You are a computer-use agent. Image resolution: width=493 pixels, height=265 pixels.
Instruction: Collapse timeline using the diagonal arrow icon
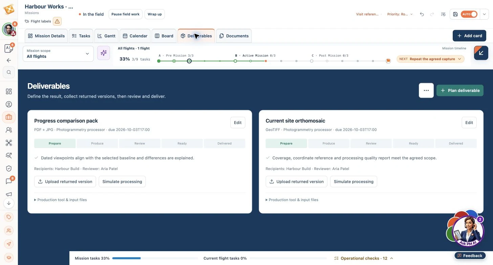pyautogui.click(x=481, y=53)
